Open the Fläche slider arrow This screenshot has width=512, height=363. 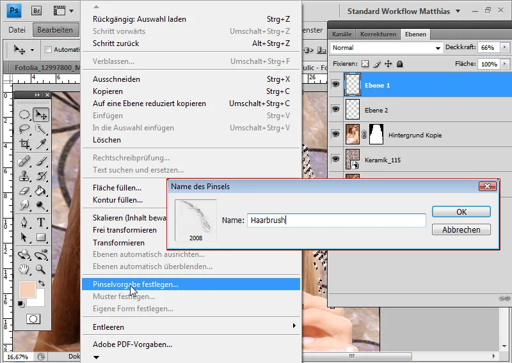point(505,64)
